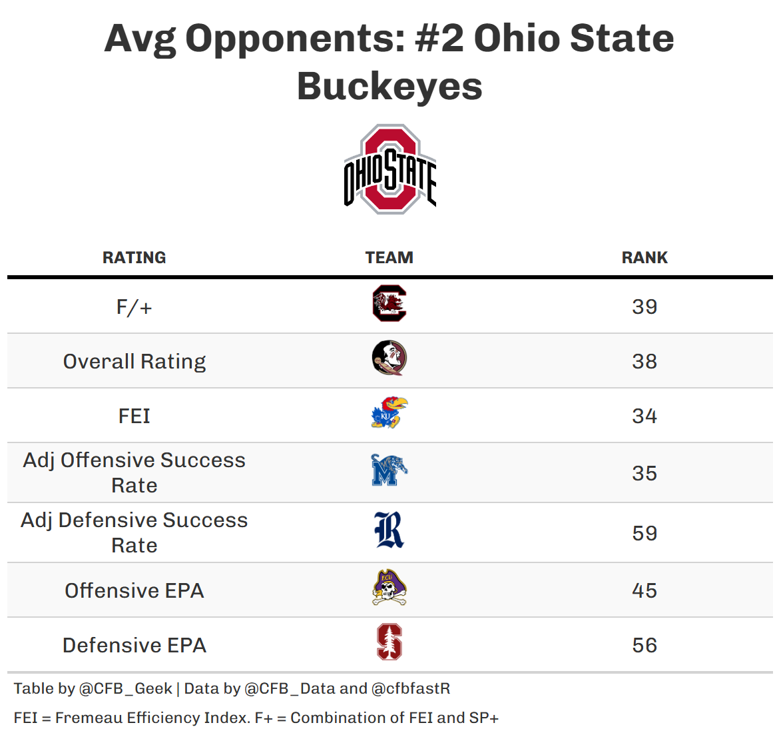Click the Adj Defensive Success Rate label
Image resolution: width=779 pixels, height=741 pixels.
[x=134, y=532]
